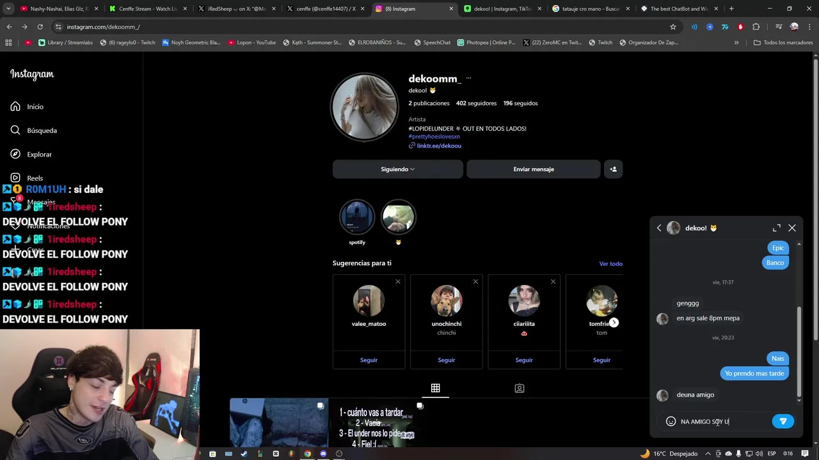
Task: Go back in dekoo! chat popup
Action: (659, 228)
